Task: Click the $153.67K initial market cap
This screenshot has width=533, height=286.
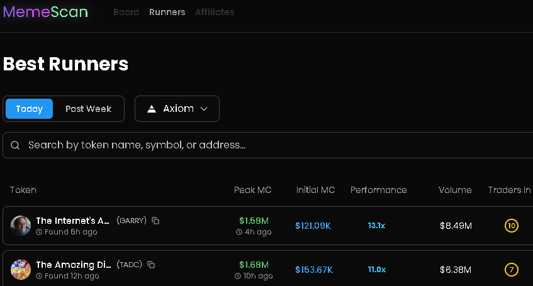Action: 314,270
